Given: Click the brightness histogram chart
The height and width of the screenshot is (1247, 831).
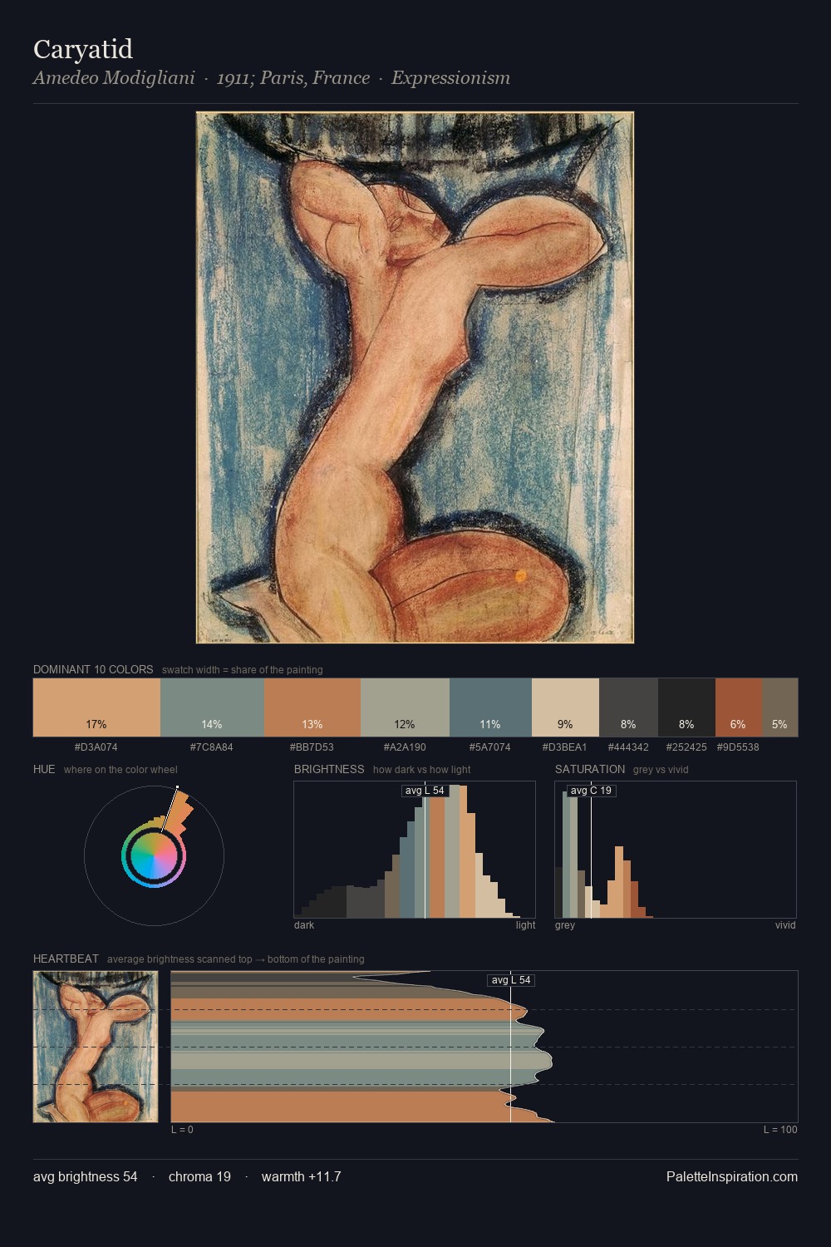Looking at the screenshot, I should tap(415, 850).
